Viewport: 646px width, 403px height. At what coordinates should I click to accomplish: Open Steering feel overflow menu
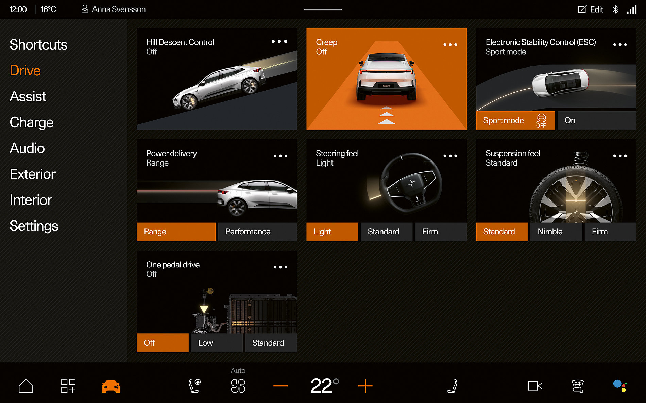coord(450,156)
